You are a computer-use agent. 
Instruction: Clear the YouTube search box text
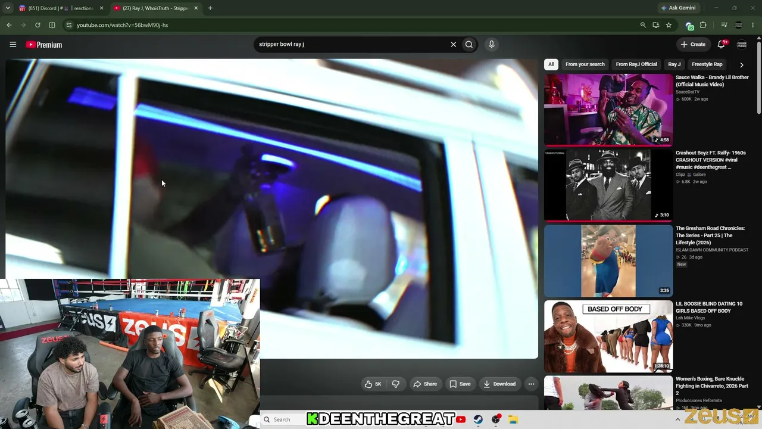tap(453, 44)
